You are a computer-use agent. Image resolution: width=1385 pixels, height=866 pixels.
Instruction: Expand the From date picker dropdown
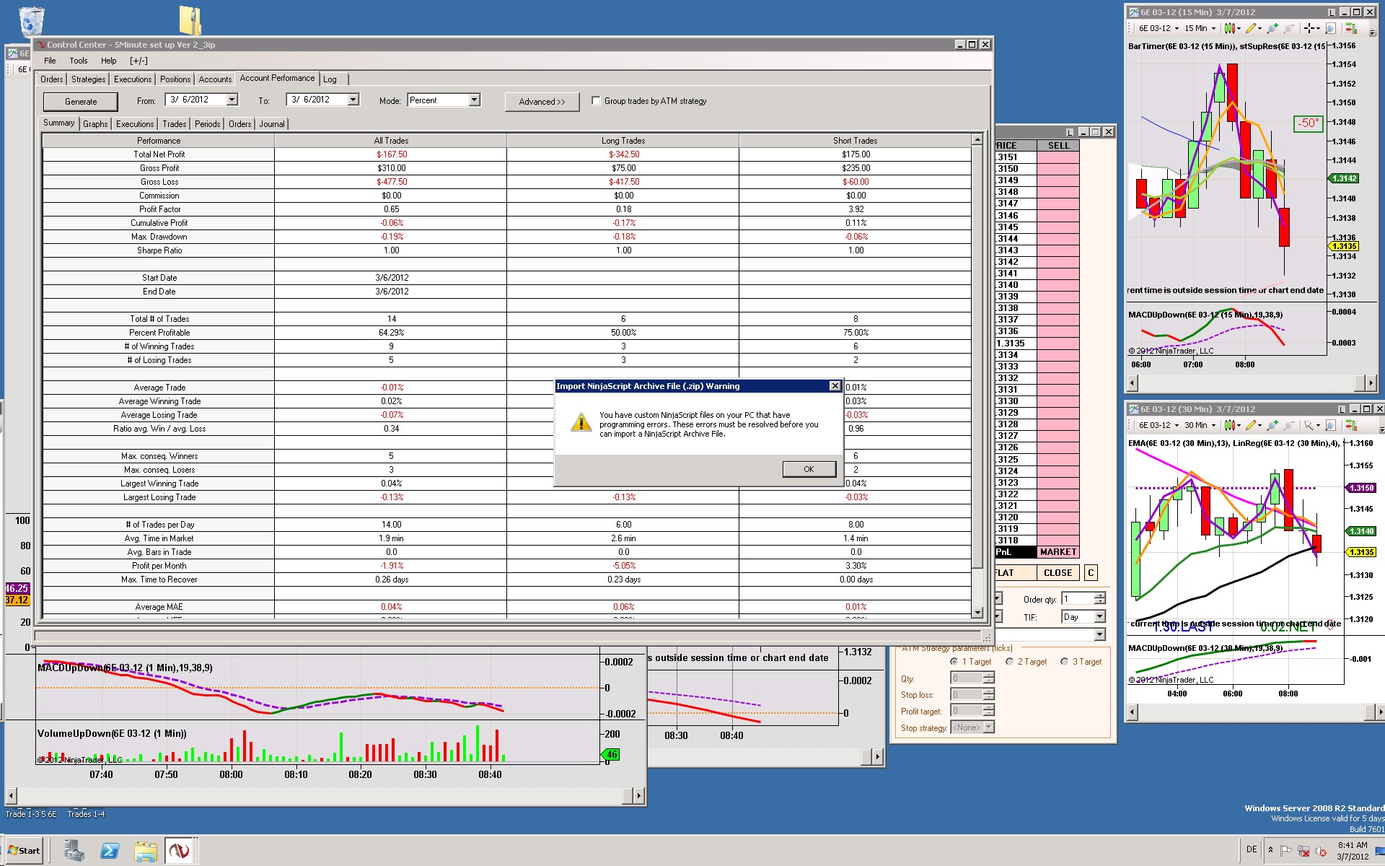232,100
